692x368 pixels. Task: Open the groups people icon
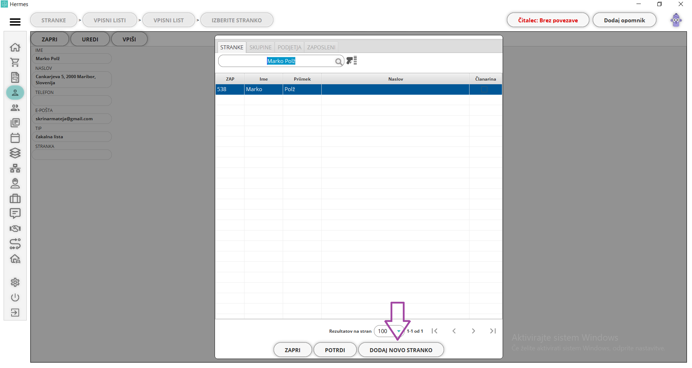point(15,108)
